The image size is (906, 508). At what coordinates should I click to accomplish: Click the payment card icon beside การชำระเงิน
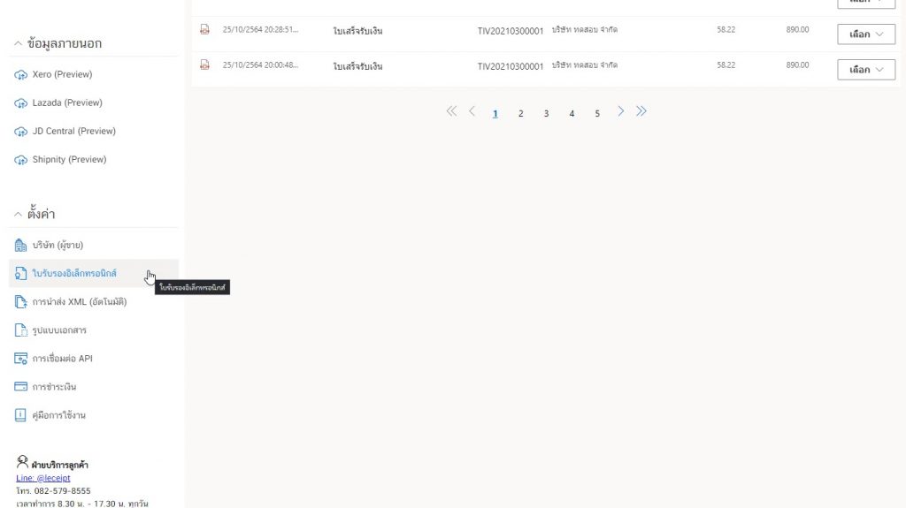(21, 386)
